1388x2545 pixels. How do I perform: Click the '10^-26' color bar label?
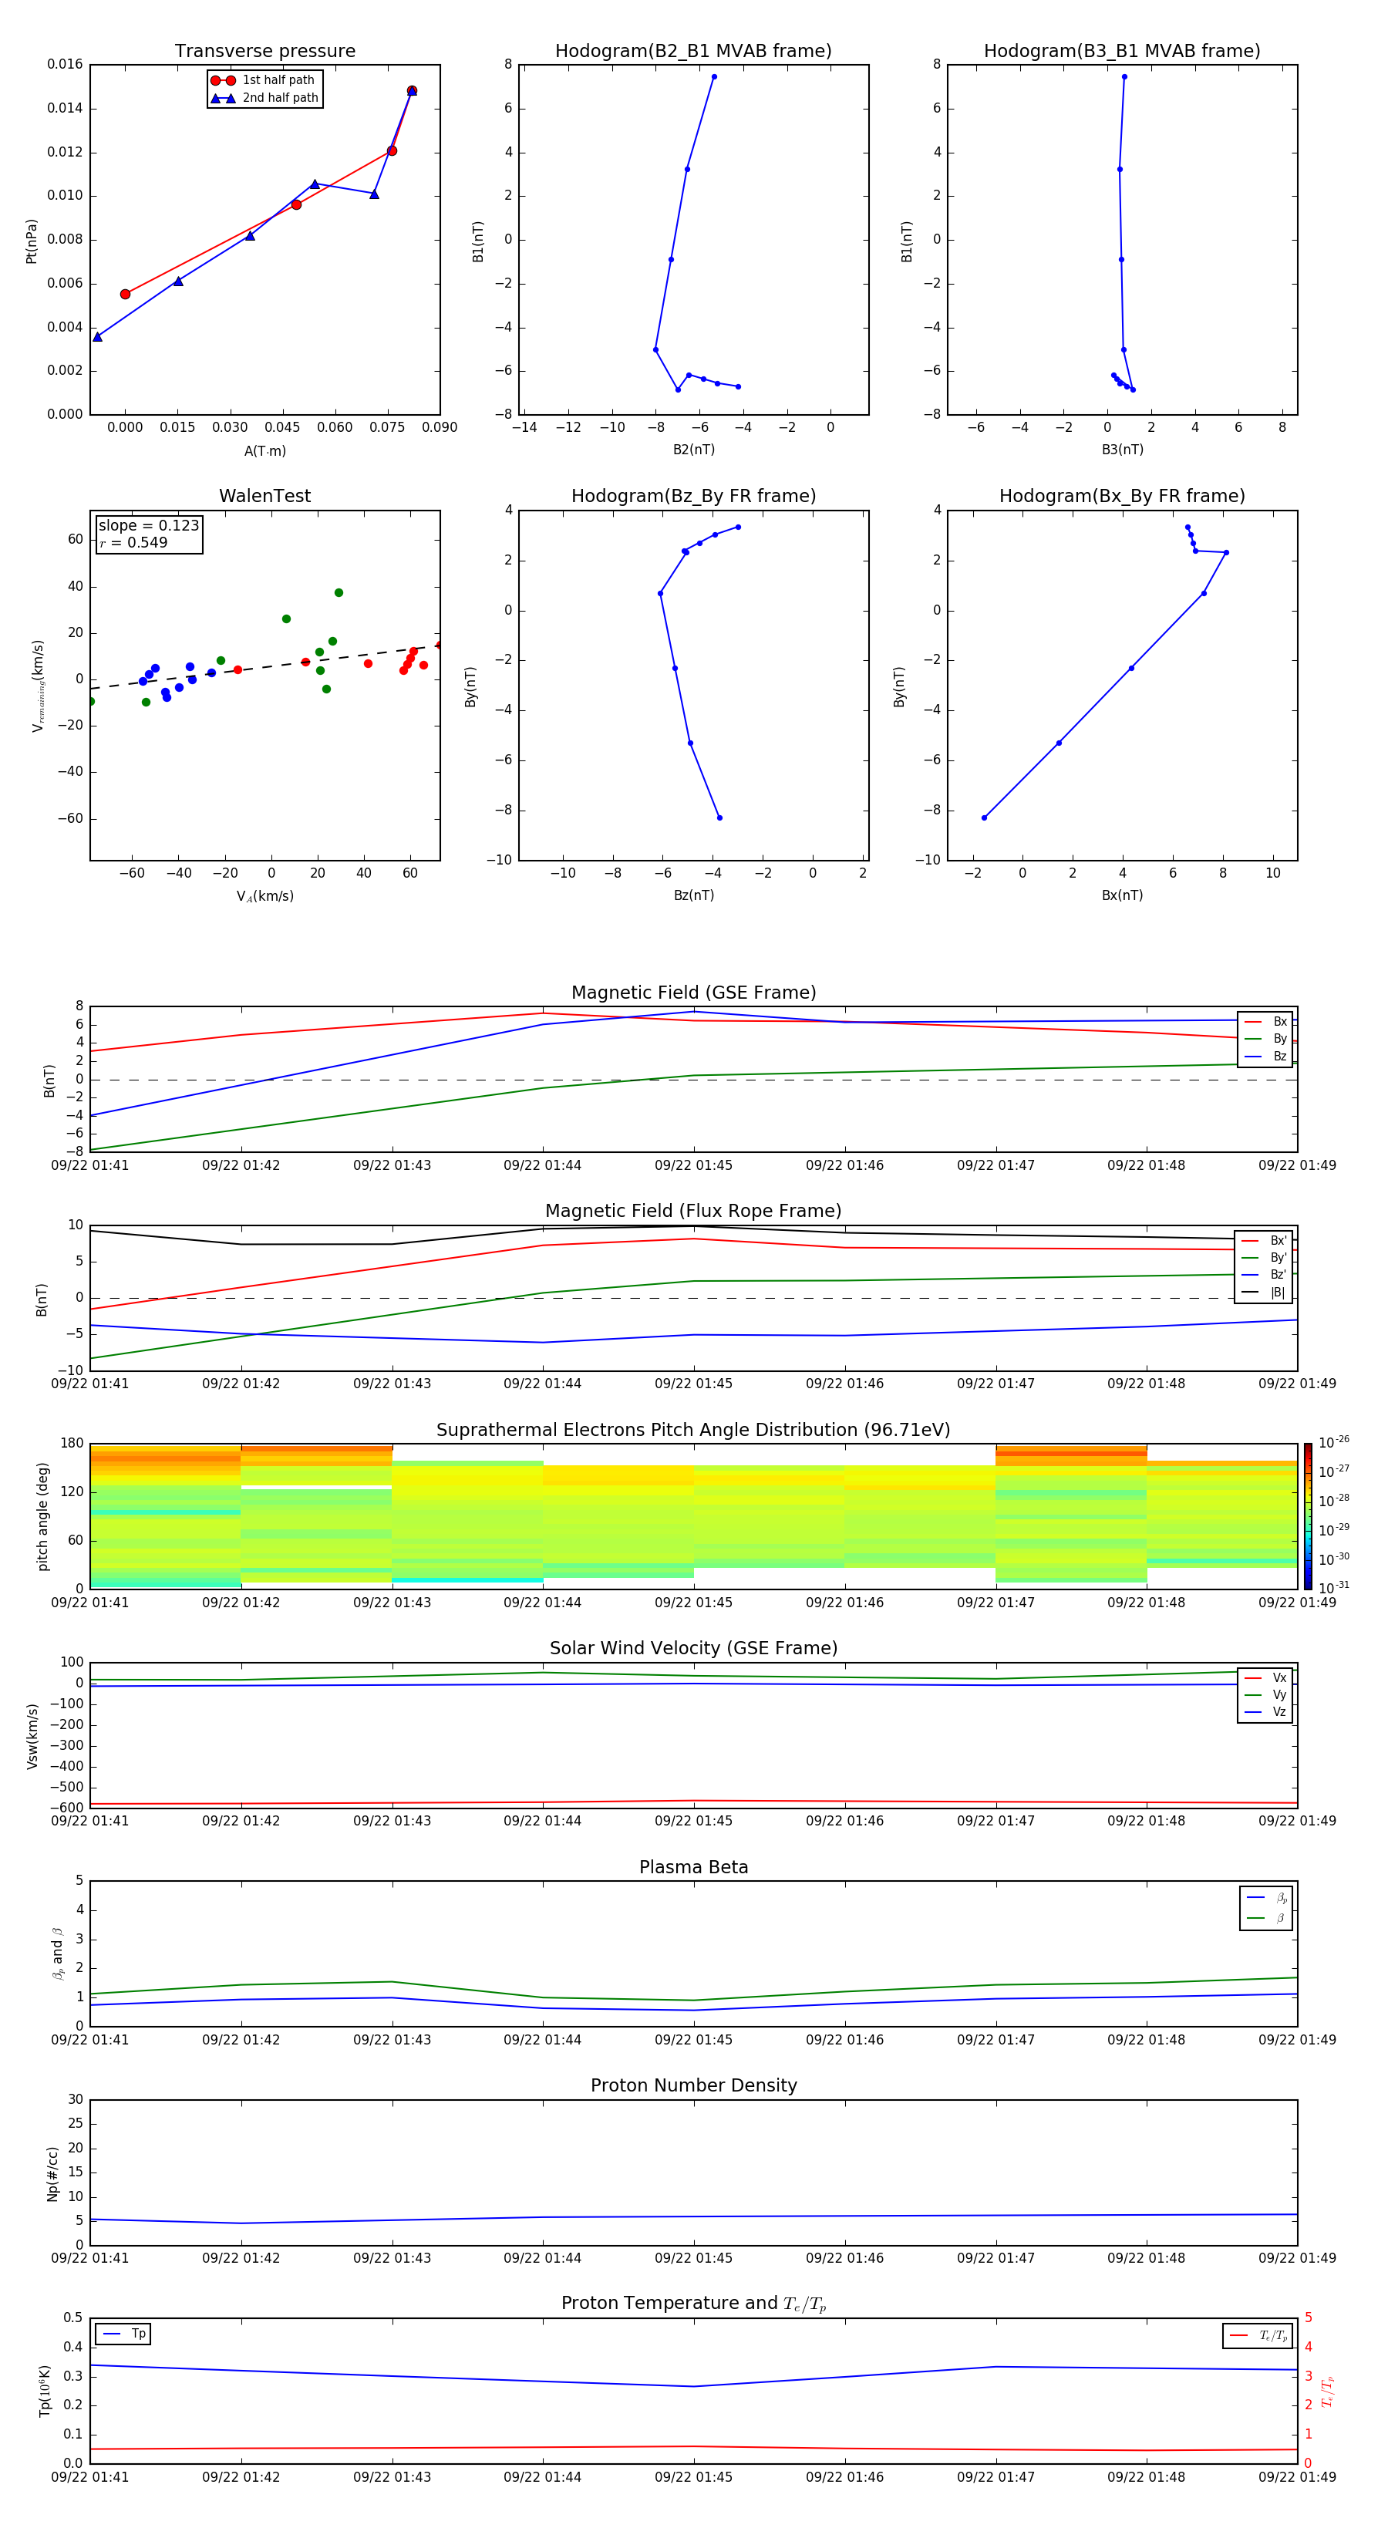[1334, 1442]
